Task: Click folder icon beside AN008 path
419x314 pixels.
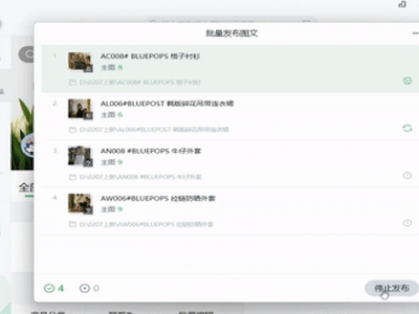Action: [73, 177]
